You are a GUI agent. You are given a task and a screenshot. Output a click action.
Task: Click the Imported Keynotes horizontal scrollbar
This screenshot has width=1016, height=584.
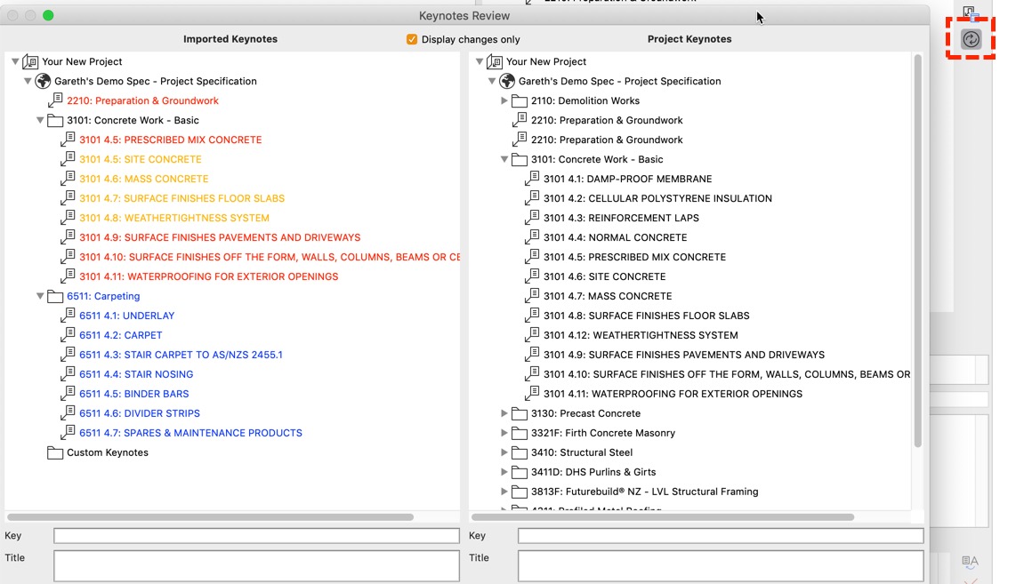click(211, 516)
